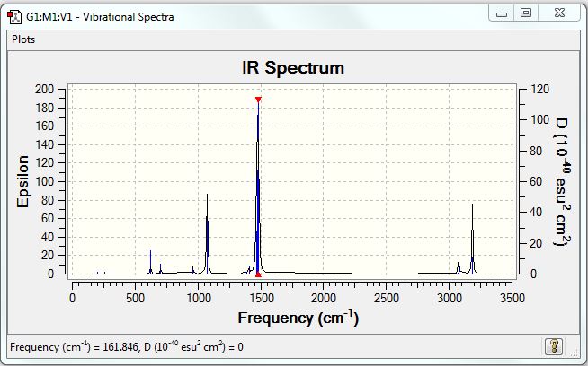The height and width of the screenshot is (366, 588).
Task: Click the IR Spectrum plot title
Action: click(x=293, y=68)
